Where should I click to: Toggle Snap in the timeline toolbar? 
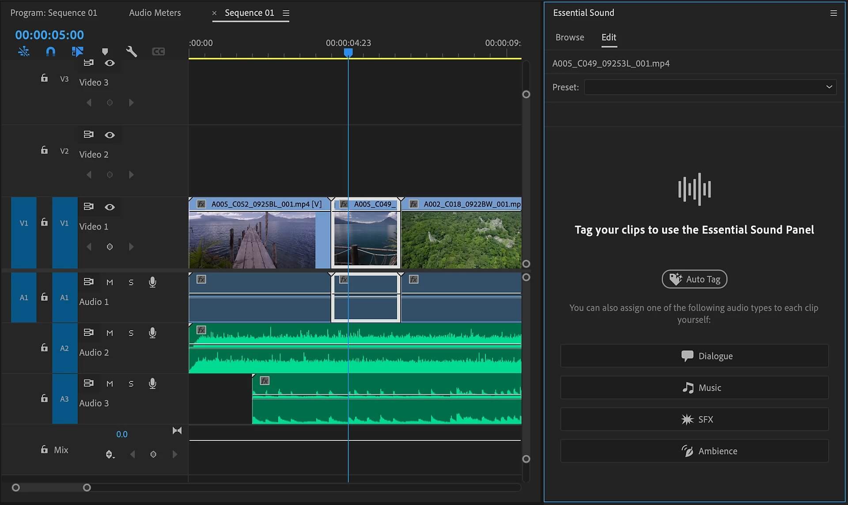click(x=50, y=51)
